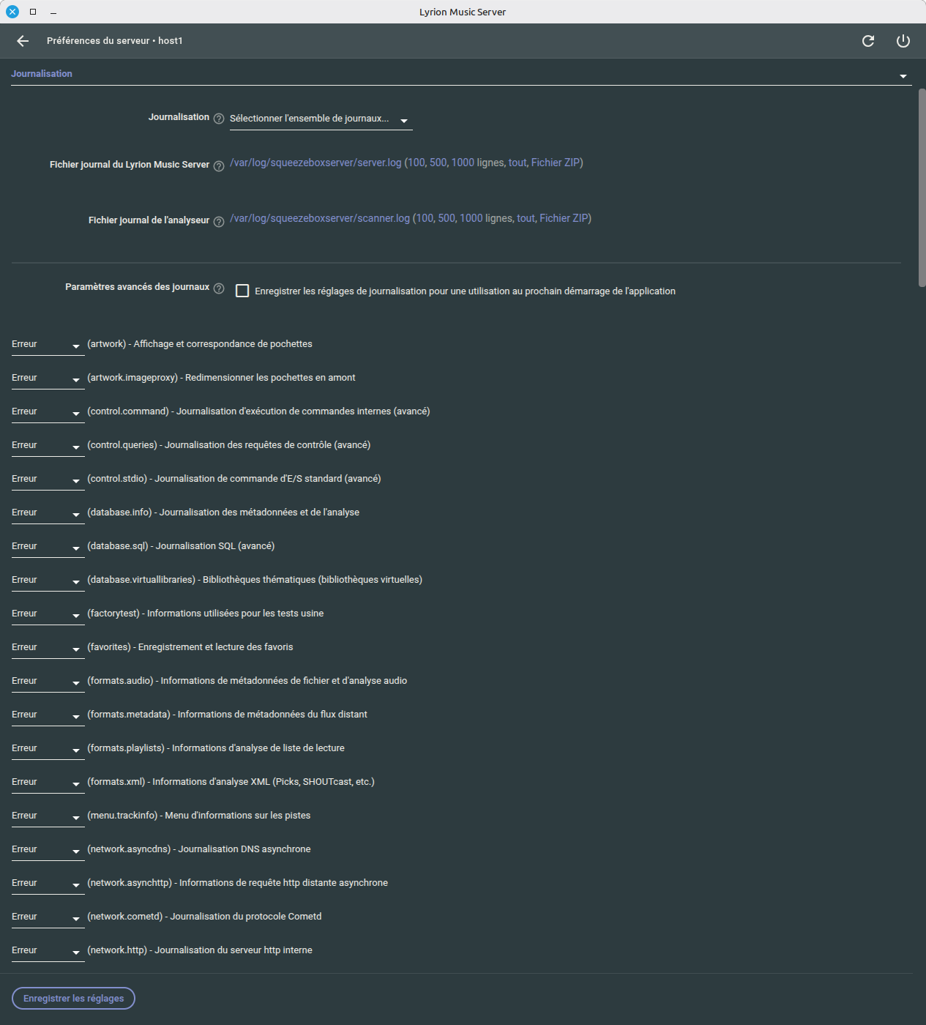Change log level for network.asyncdns
The height and width of the screenshot is (1025, 926).
tap(48, 850)
